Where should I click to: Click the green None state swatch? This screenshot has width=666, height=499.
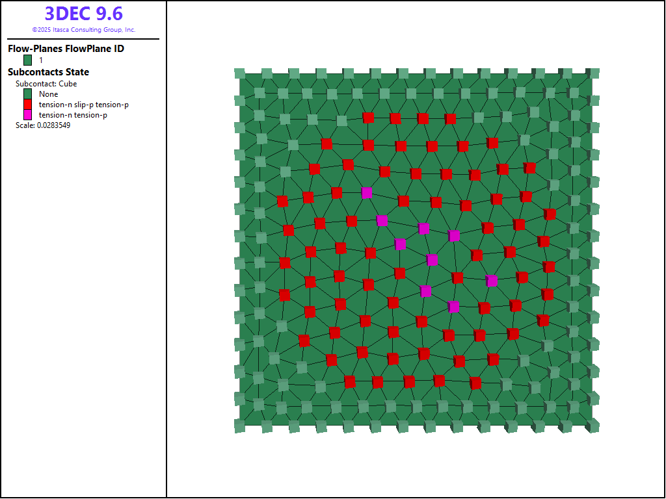click(28, 94)
